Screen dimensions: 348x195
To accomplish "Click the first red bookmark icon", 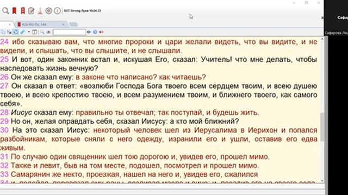I will 14,10.
